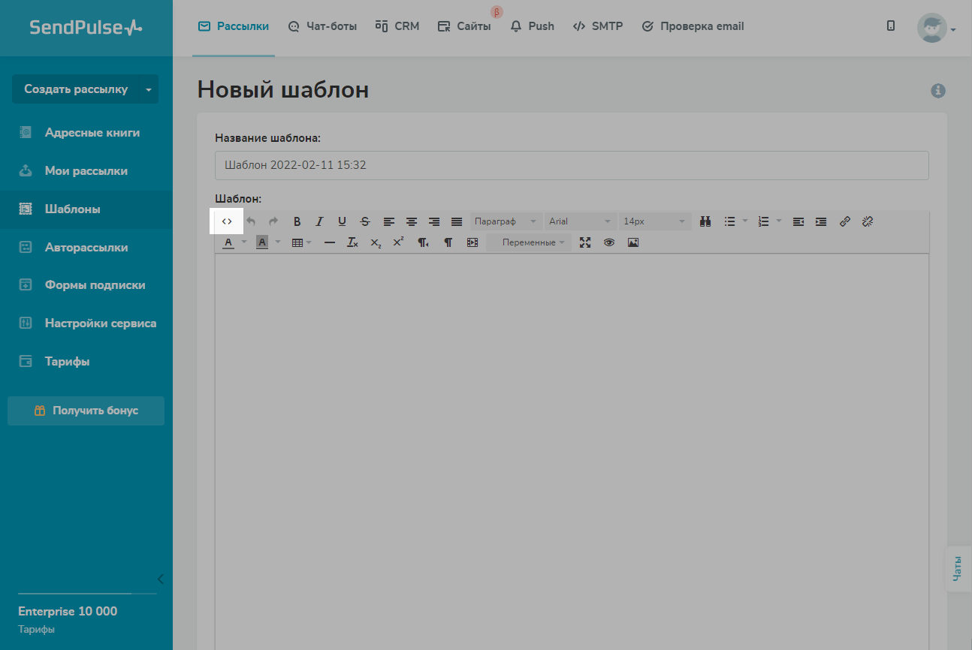This screenshot has height=650, width=972.
Task: Switch the editor to fullscreen mode
Action: click(x=585, y=242)
